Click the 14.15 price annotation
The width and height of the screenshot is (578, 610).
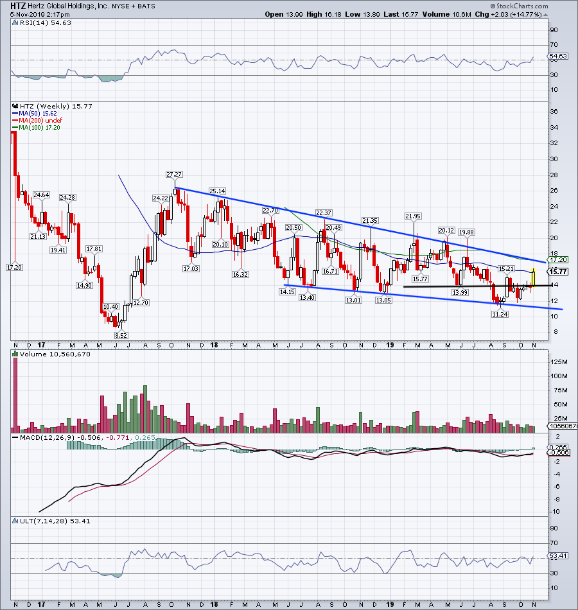tap(287, 292)
